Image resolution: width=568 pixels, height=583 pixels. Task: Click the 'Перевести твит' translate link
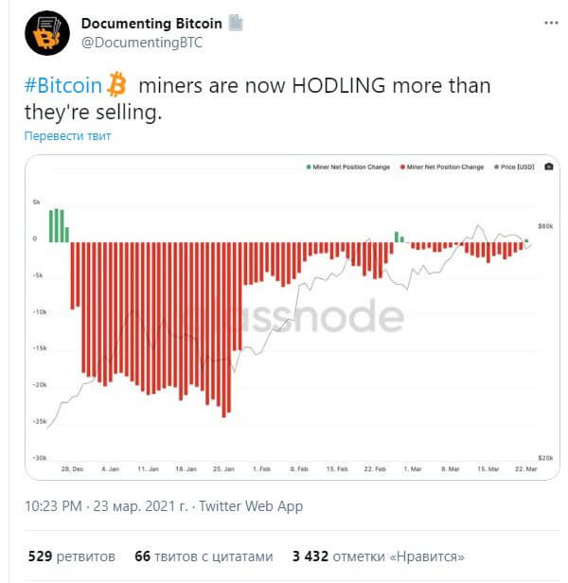68,136
